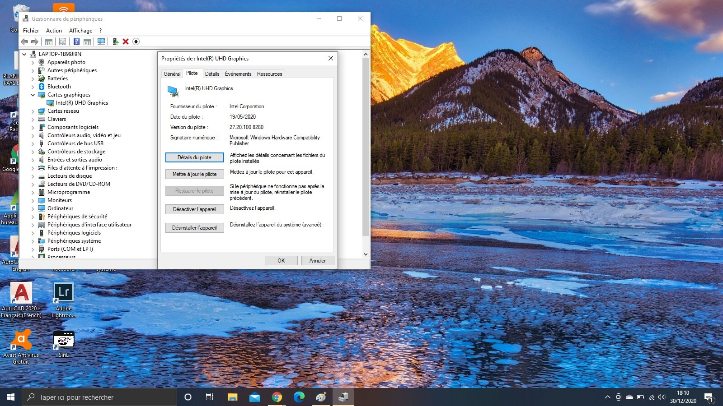This screenshot has width=723, height=406.
Task: Open the Fichier menu
Action: click(31, 31)
